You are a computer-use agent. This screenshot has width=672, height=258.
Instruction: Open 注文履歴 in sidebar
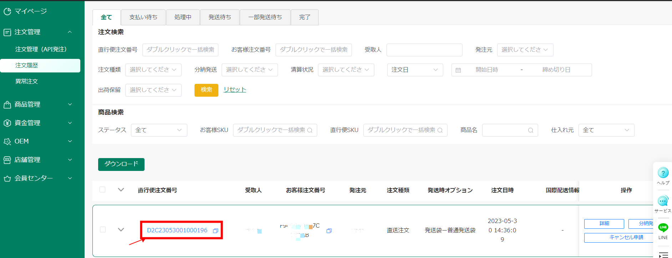tap(40, 65)
